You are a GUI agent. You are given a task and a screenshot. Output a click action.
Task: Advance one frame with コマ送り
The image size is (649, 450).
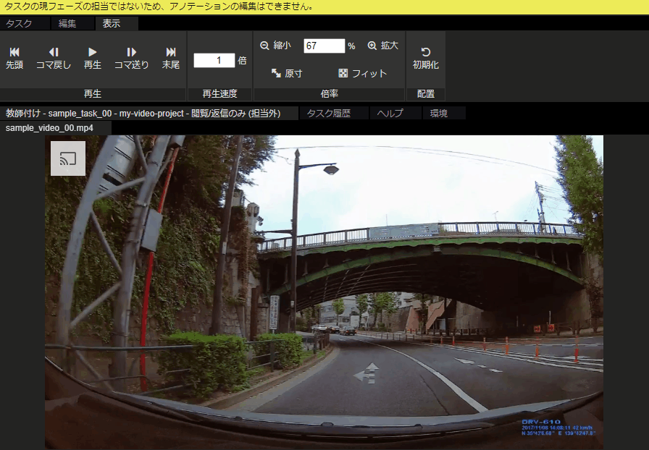(131, 58)
